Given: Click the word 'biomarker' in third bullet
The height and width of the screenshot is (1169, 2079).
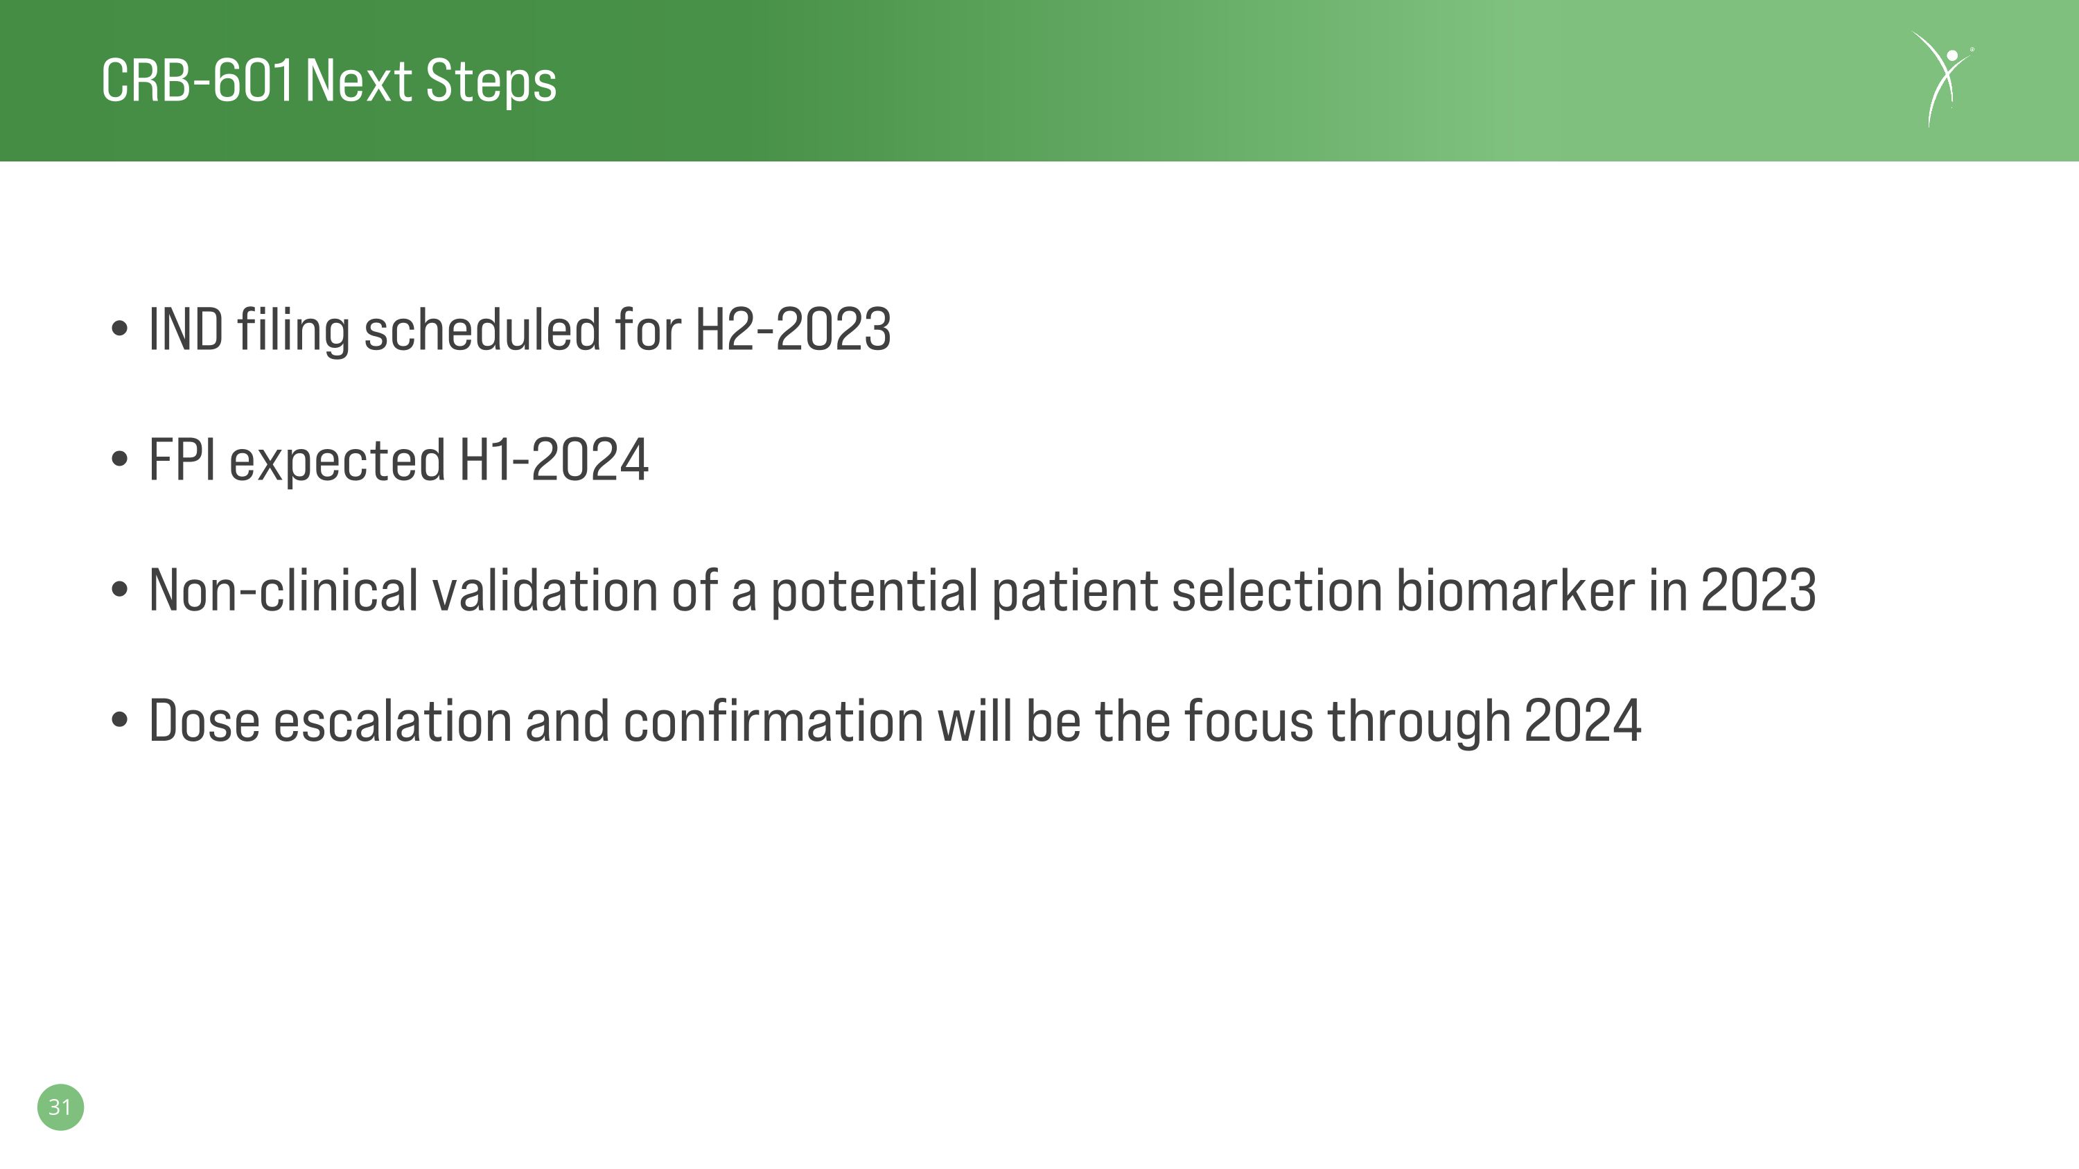Looking at the screenshot, I should (1515, 590).
